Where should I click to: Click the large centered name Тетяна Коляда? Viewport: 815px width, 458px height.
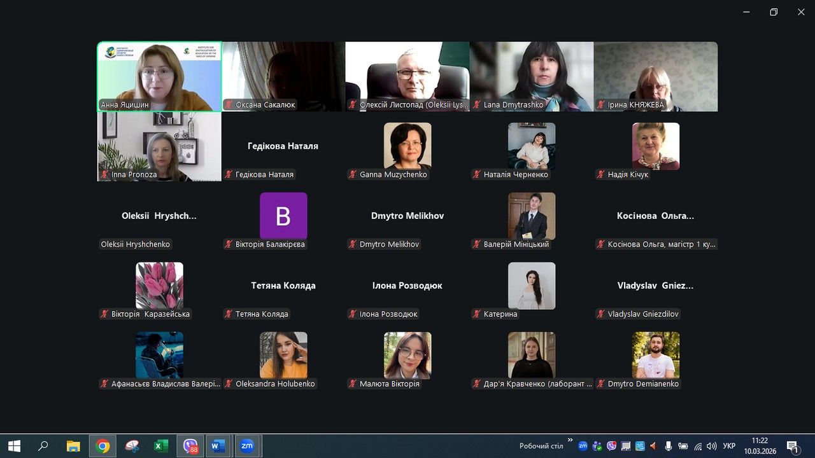coord(283,286)
